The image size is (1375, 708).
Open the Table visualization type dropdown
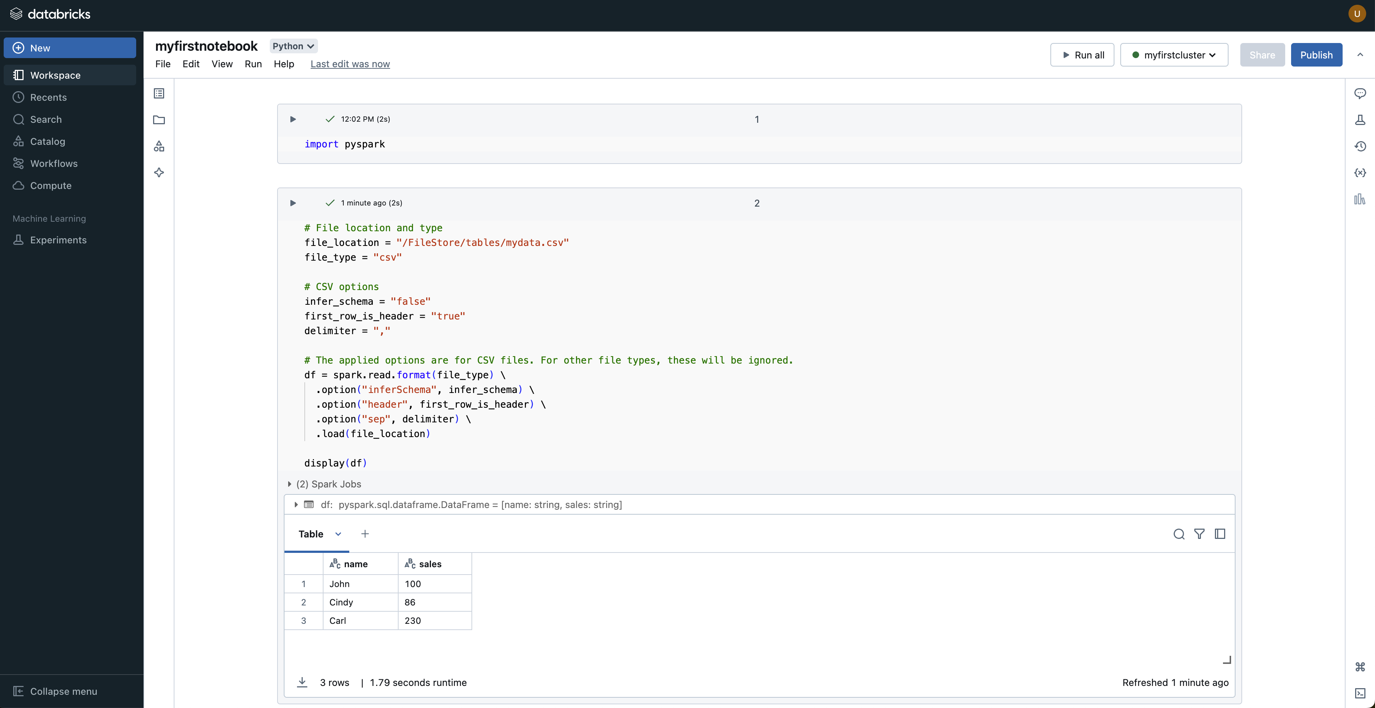pos(338,534)
